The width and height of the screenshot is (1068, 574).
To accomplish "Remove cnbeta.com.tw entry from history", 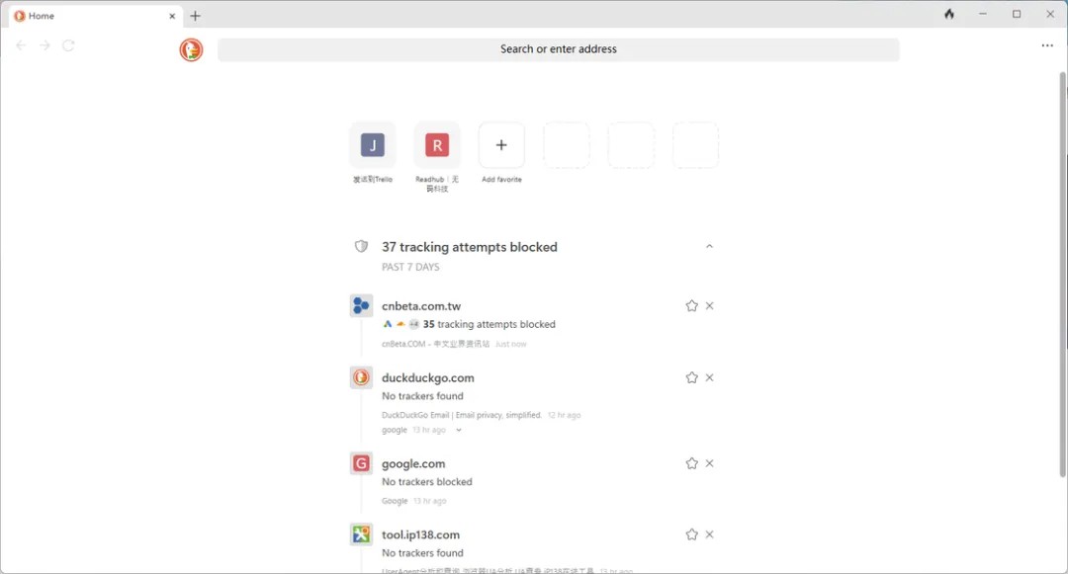I will [x=709, y=306].
